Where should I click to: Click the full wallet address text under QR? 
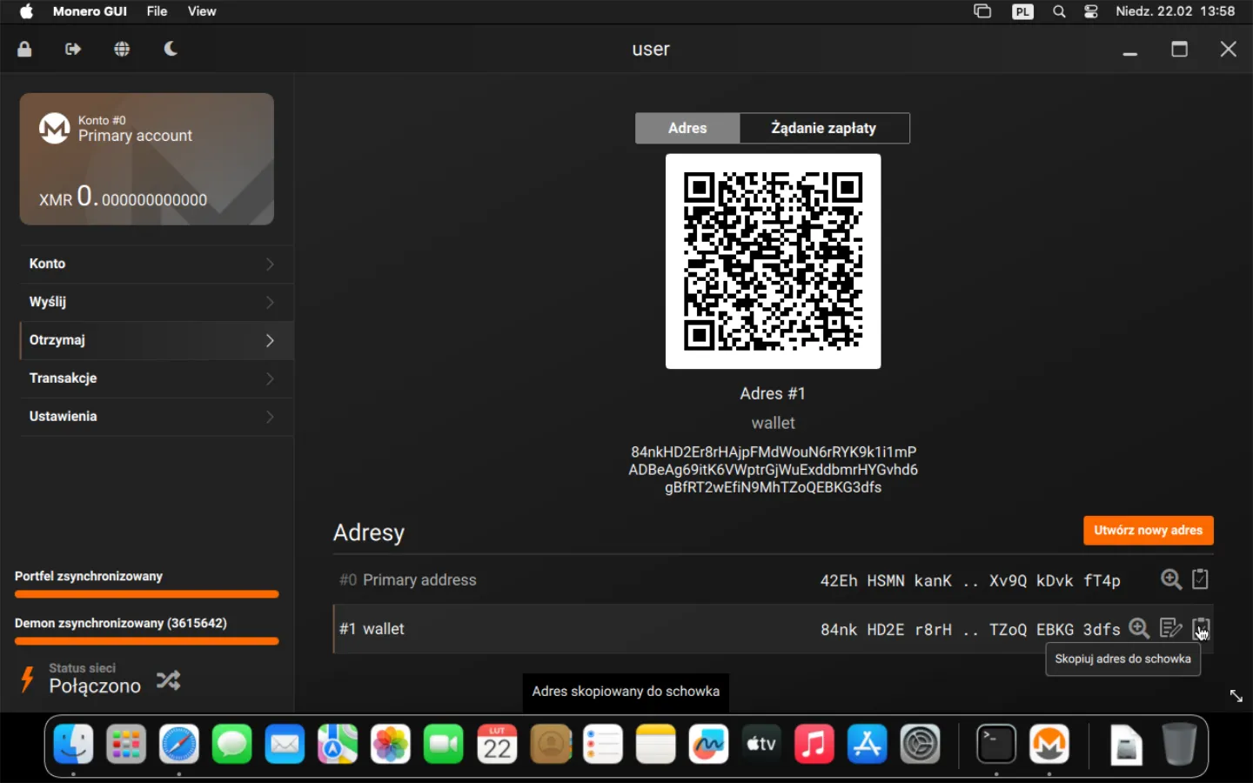[773, 470]
